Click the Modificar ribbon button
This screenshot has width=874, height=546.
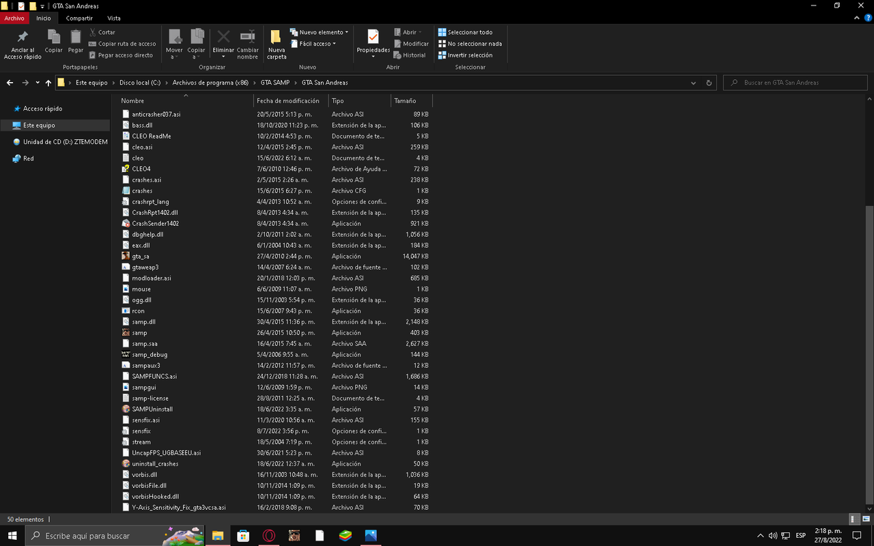(x=411, y=44)
